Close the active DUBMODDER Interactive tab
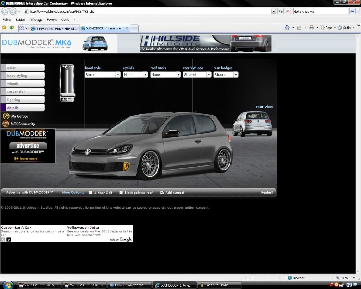361x289 pixels. [127, 28]
